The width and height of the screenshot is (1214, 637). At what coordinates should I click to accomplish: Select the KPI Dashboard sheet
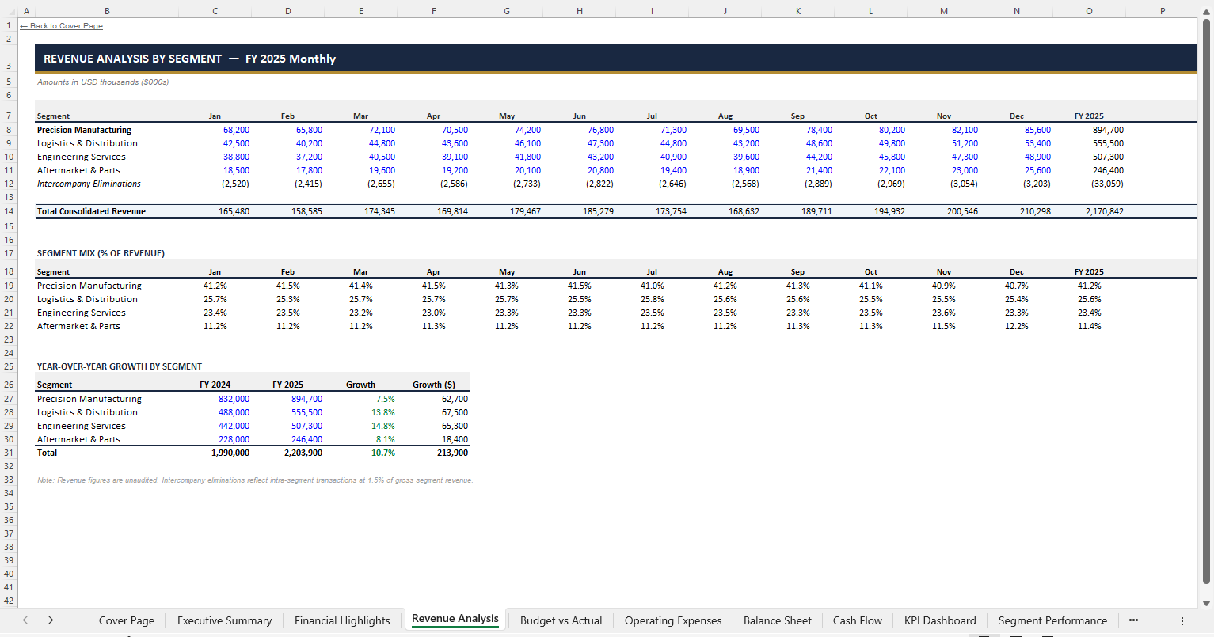pyautogui.click(x=940, y=620)
